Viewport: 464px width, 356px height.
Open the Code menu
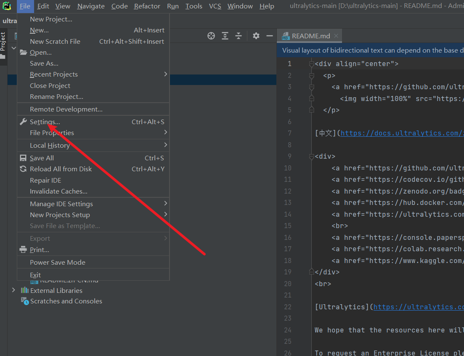[x=119, y=6]
